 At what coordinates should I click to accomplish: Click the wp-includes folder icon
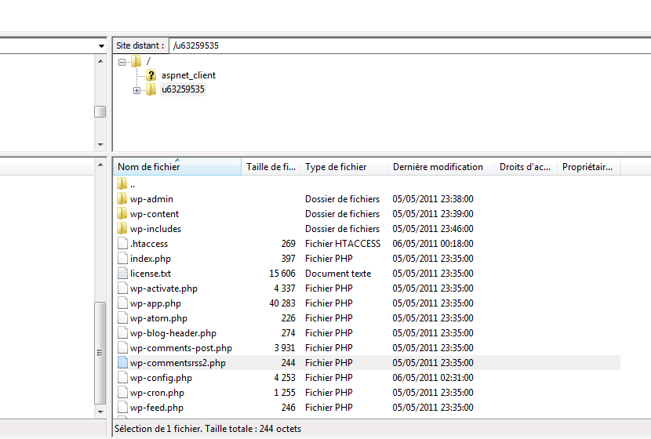tap(122, 229)
